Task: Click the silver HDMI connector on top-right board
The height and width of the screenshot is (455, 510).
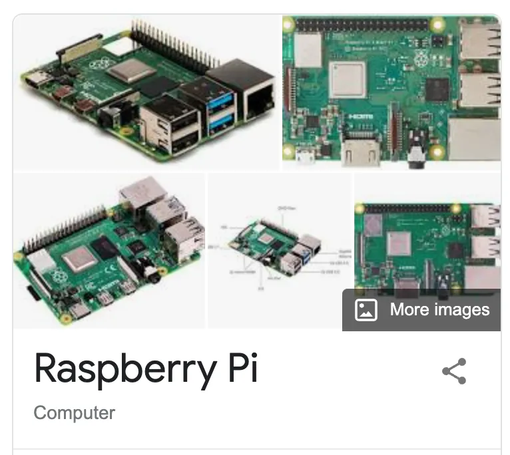Action: click(x=360, y=152)
